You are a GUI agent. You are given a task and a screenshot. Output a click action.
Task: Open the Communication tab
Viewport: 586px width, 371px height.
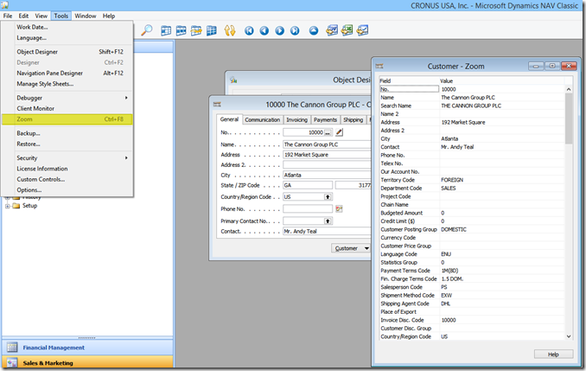pos(262,120)
